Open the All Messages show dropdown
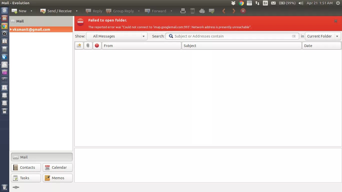Image resolution: width=342 pixels, height=192 pixels. (x=117, y=36)
